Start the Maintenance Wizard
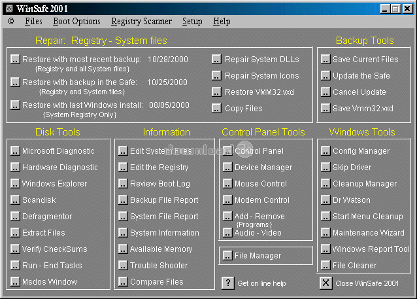This screenshot has height=299, width=417. tap(325, 233)
